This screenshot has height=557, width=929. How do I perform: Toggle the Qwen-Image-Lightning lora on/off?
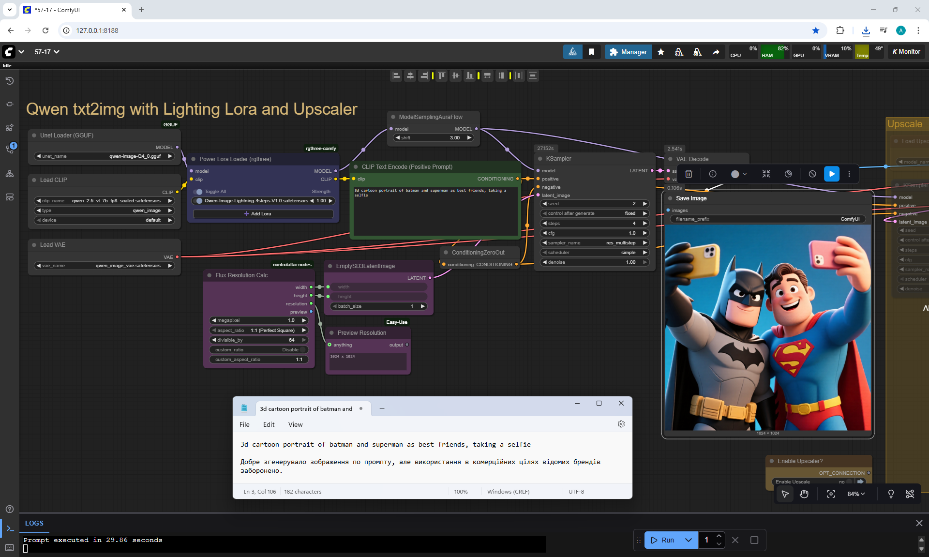(x=199, y=201)
